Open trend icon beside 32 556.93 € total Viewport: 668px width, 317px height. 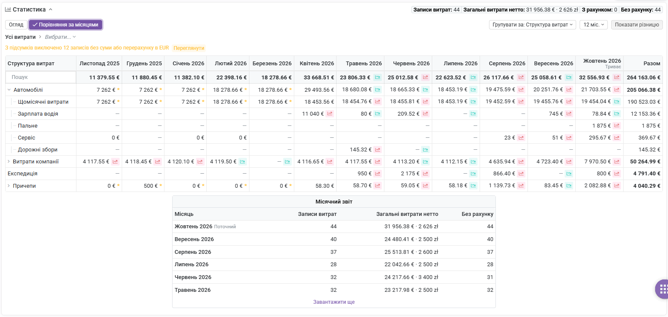point(617,77)
